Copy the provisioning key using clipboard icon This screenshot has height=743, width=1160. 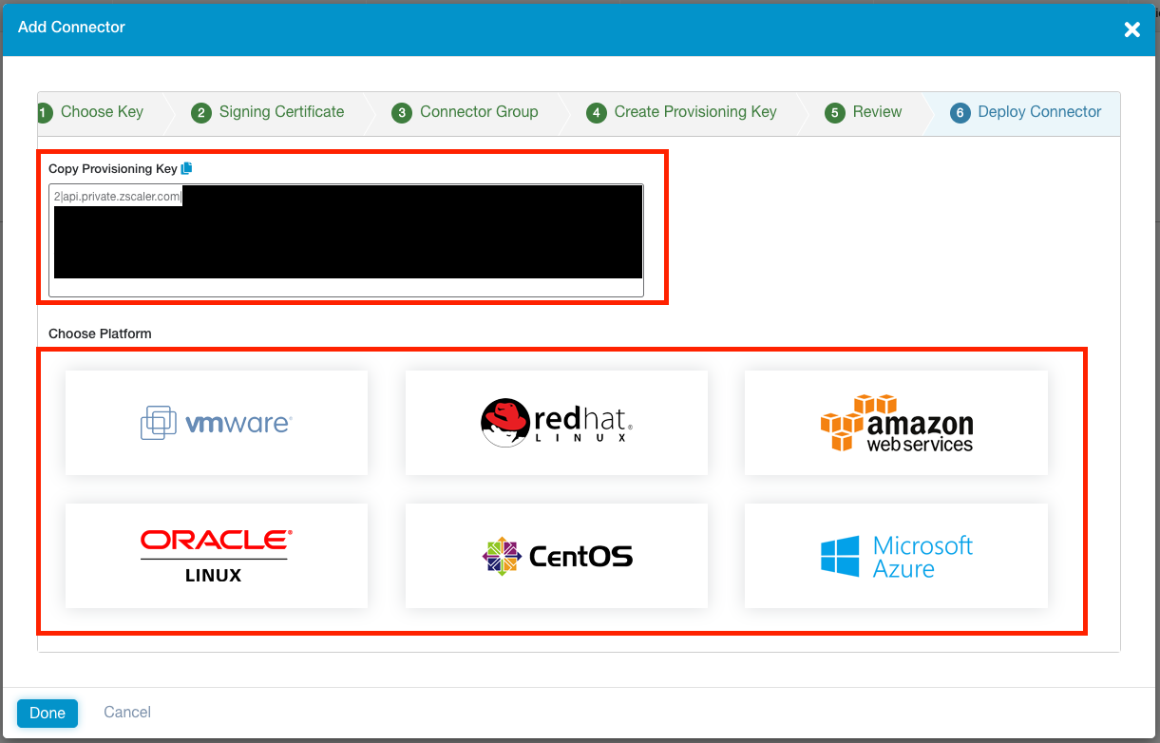[187, 168]
